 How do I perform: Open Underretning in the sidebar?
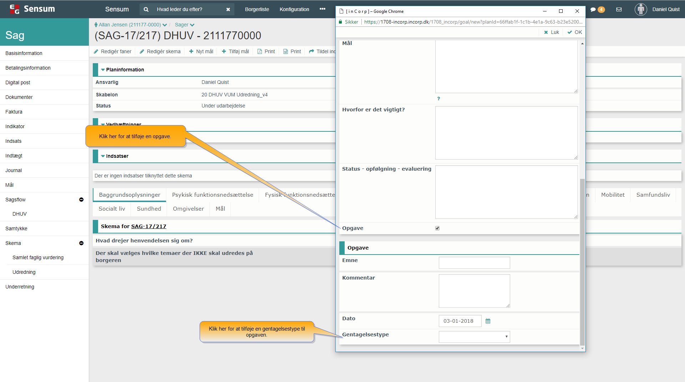pos(44,287)
